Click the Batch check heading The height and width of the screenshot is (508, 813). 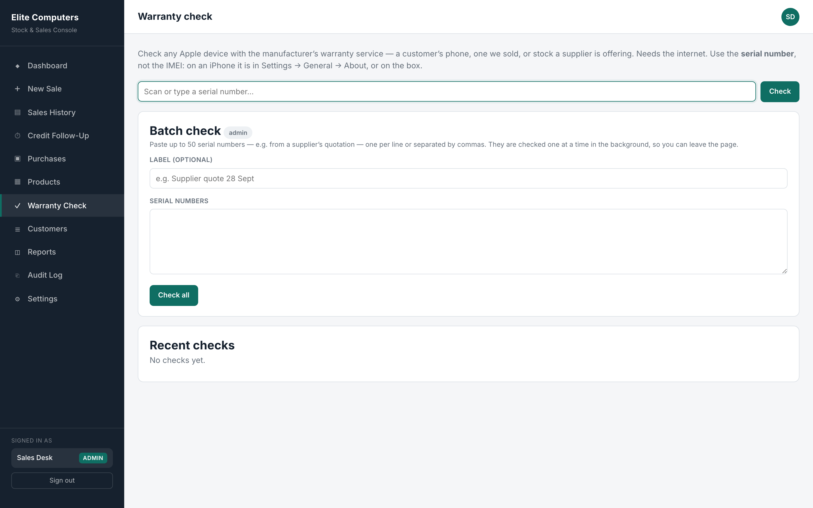[185, 131]
